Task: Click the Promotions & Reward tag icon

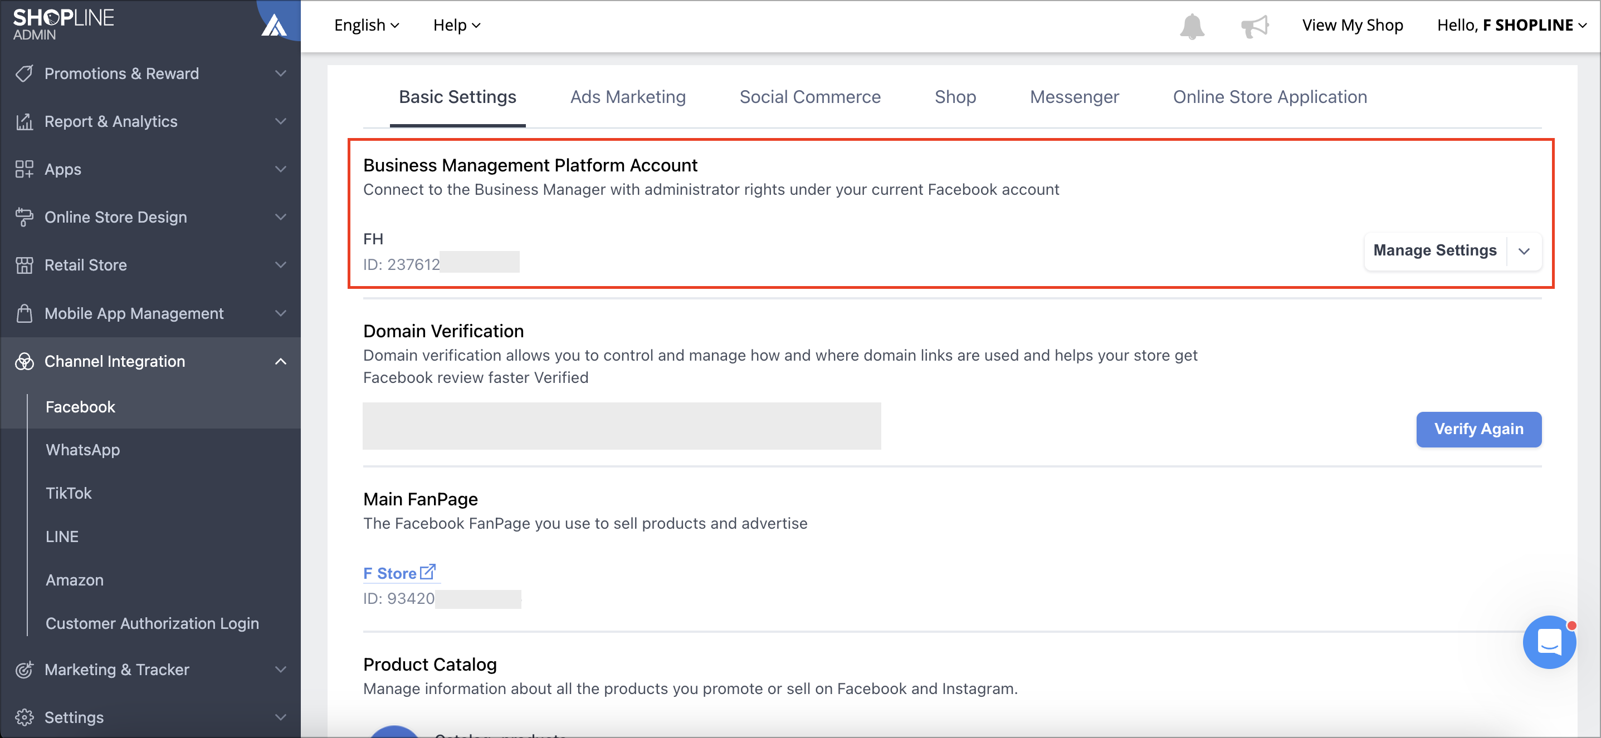Action: click(25, 73)
